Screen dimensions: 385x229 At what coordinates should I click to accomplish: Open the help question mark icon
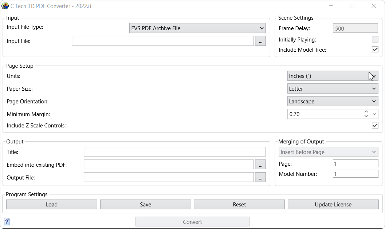pyautogui.click(x=7, y=222)
